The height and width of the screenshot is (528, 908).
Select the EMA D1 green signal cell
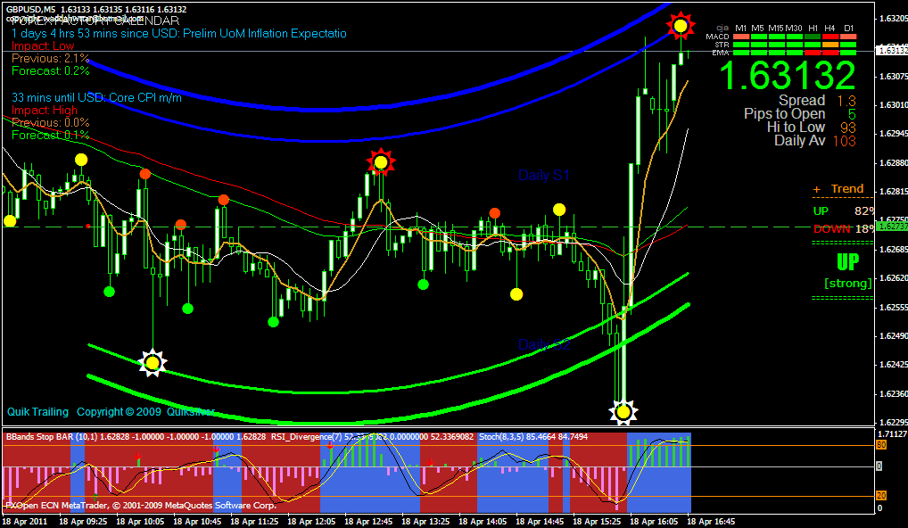click(848, 53)
